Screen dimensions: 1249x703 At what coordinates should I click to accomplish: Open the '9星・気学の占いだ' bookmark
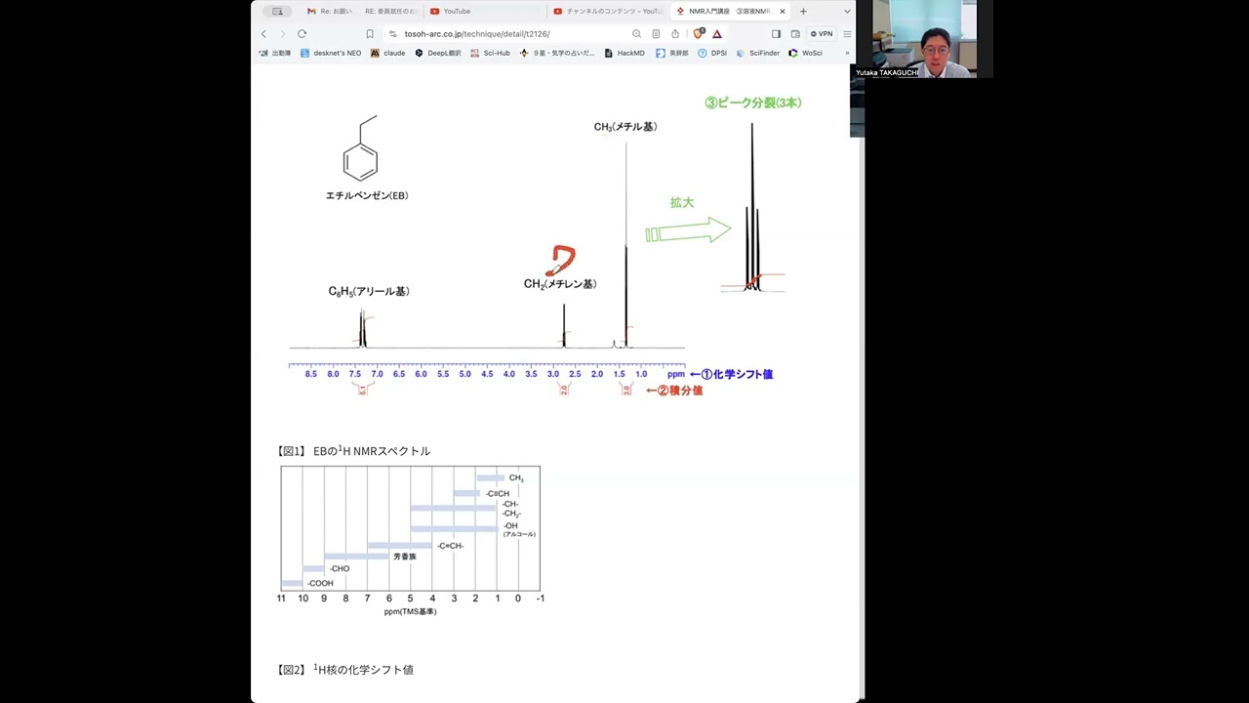click(x=557, y=53)
